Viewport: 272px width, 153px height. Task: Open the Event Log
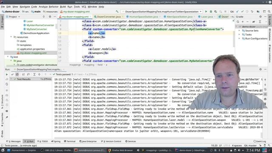click(260, 142)
